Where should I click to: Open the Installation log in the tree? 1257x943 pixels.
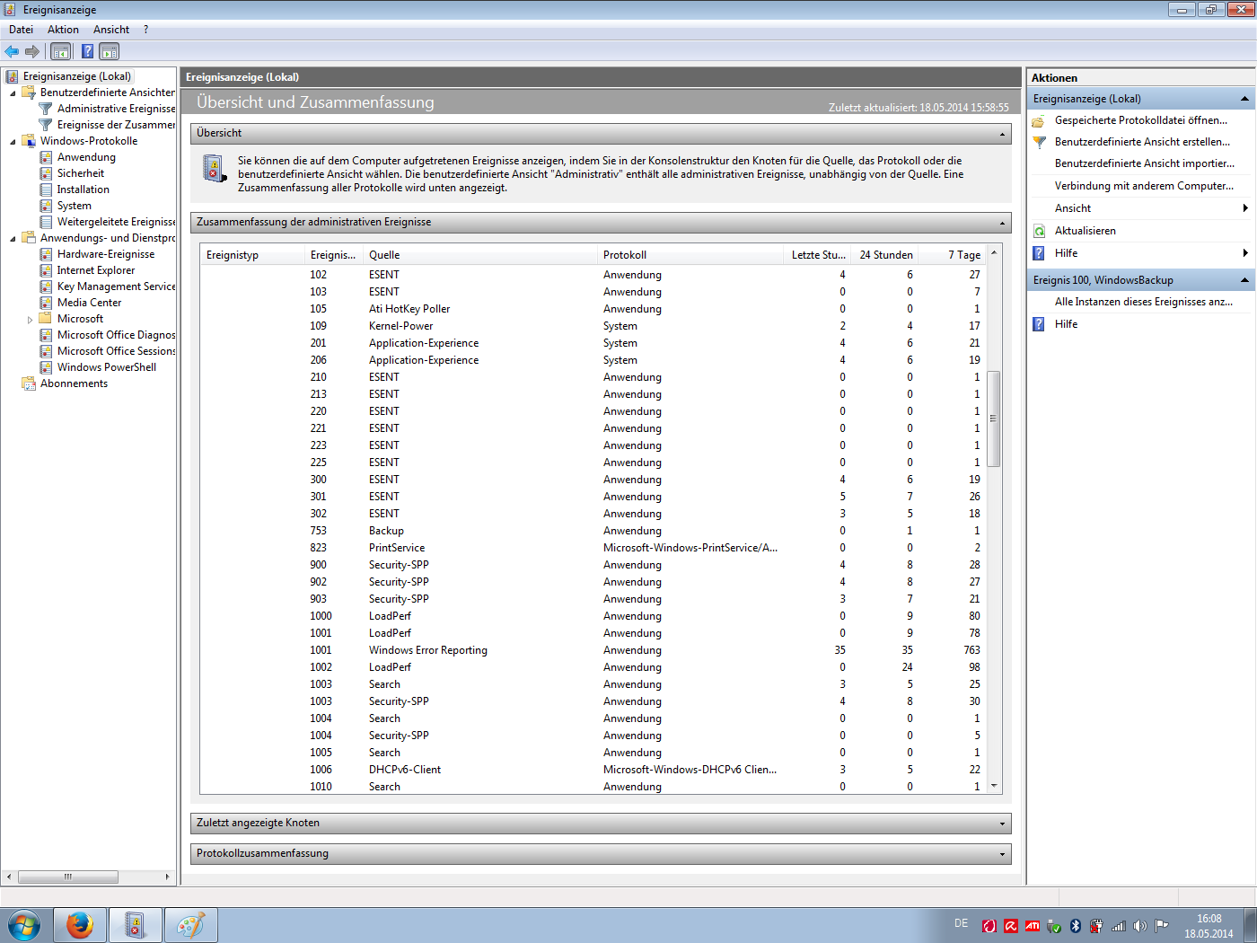point(84,189)
